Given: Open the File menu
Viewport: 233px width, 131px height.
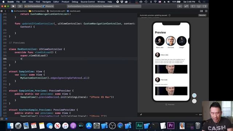Looking at the screenshot, I should coord(18,2).
